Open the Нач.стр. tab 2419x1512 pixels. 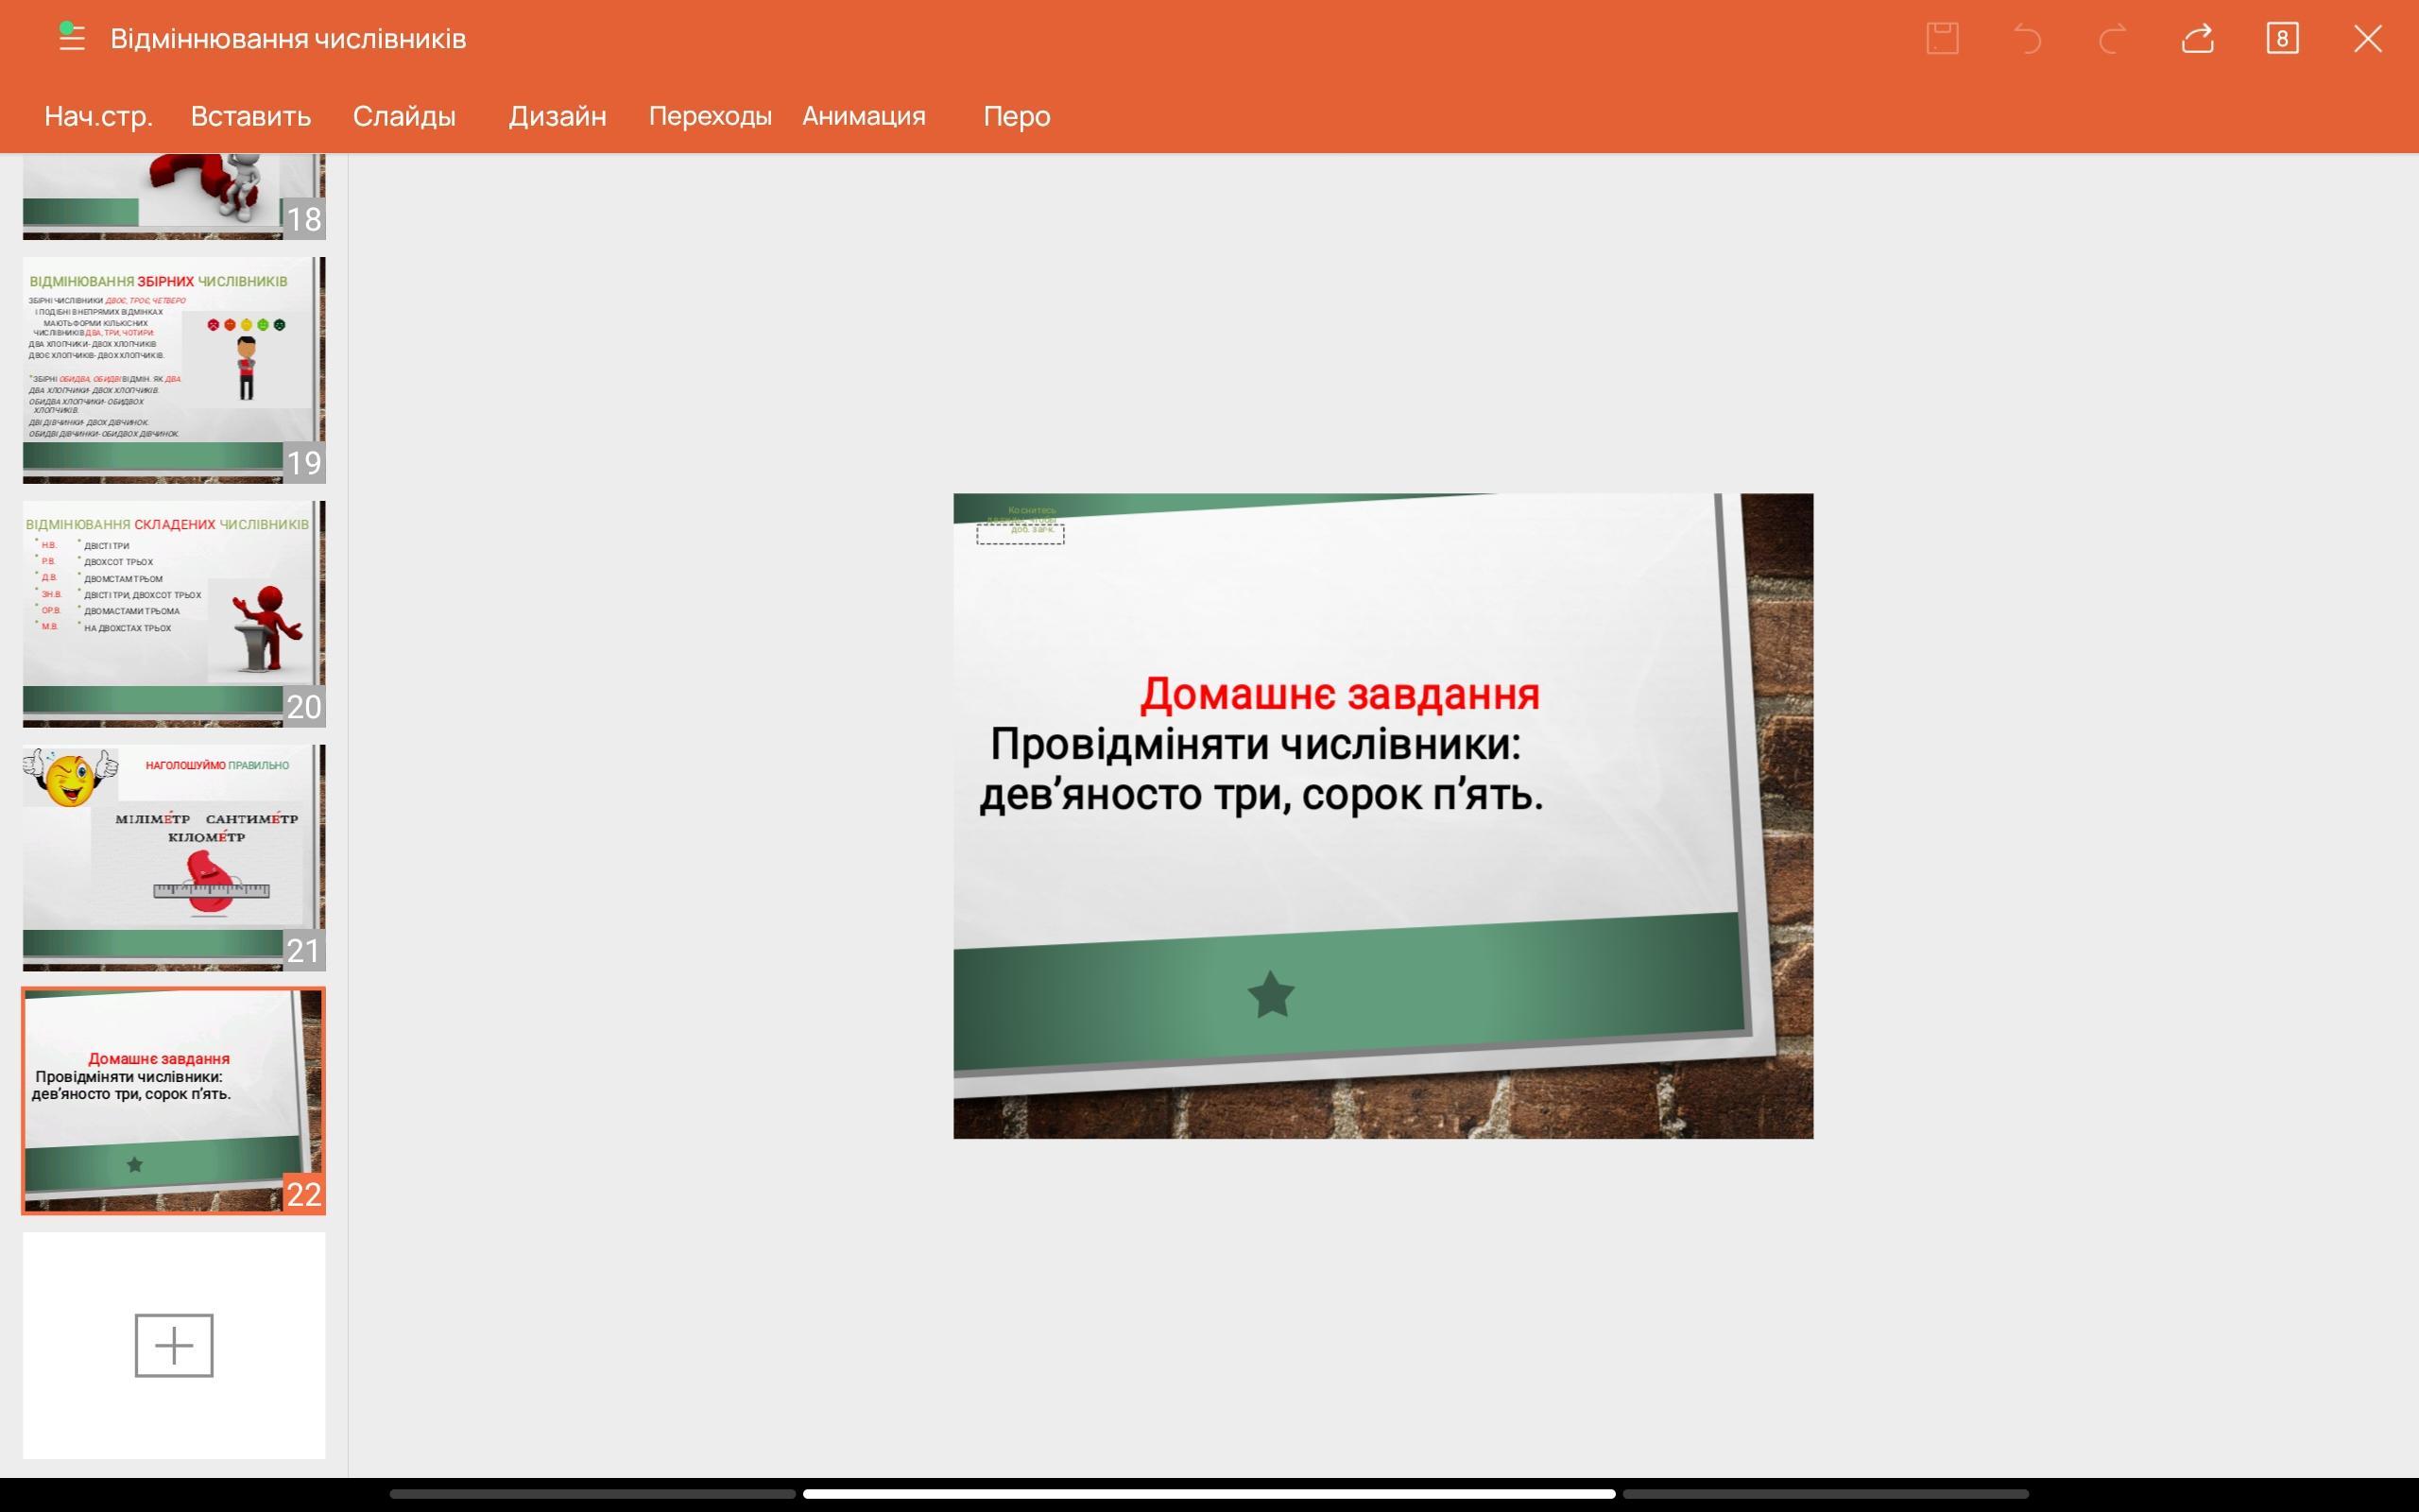98,116
